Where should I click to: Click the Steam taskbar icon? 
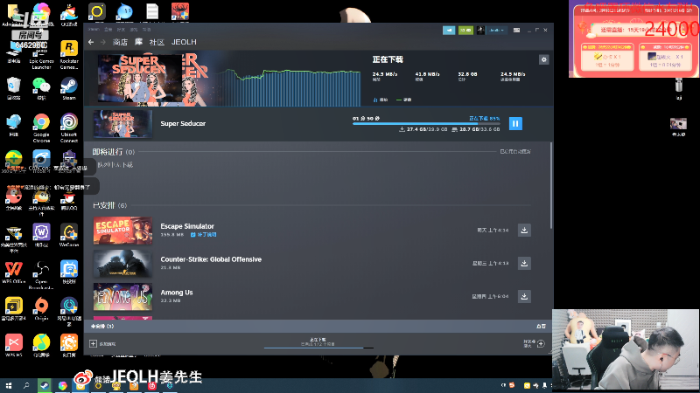coord(44,386)
